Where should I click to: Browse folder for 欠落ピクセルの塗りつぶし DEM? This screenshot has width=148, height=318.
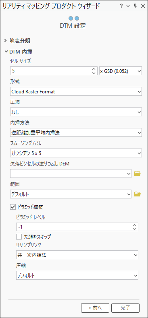tap(138, 173)
